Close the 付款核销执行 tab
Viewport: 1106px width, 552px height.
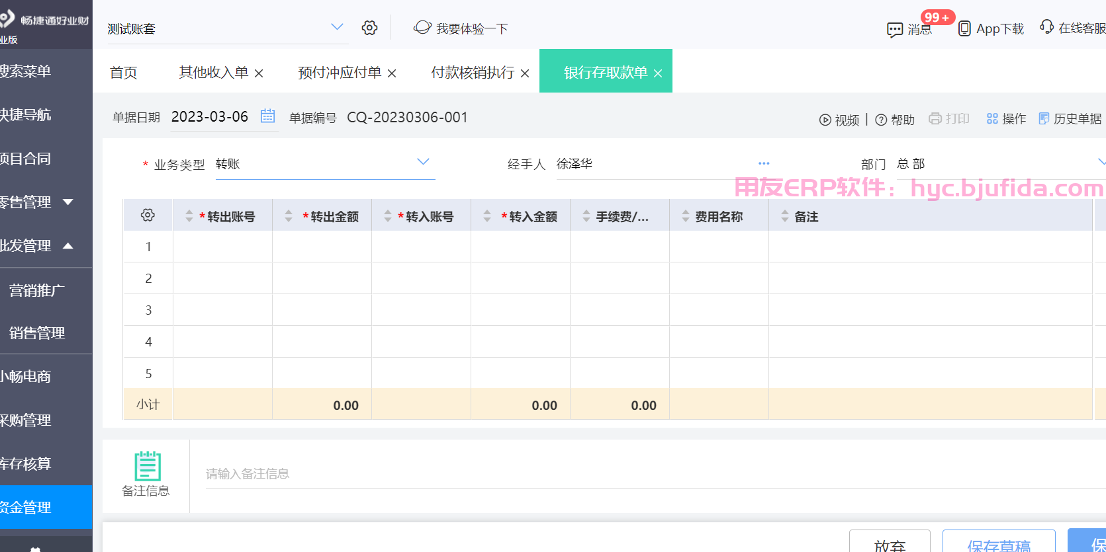click(x=525, y=73)
